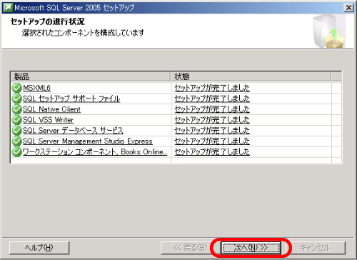Open the MSXML6 product link
The width and height of the screenshot is (357, 260).
pyautogui.click(x=36, y=88)
